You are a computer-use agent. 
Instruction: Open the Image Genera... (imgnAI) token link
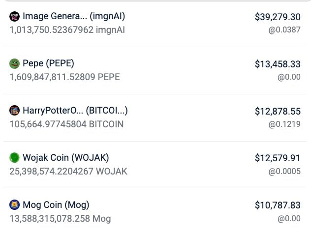click(x=73, y=16)
